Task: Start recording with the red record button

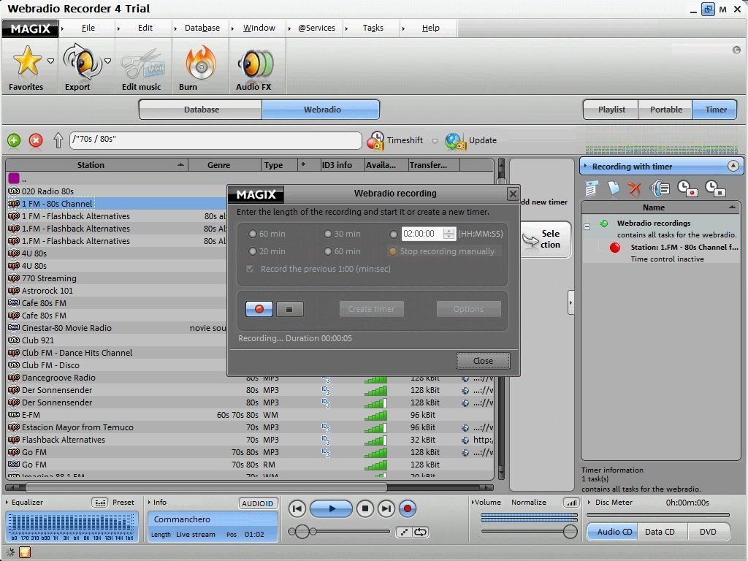Action: point(258,308)
